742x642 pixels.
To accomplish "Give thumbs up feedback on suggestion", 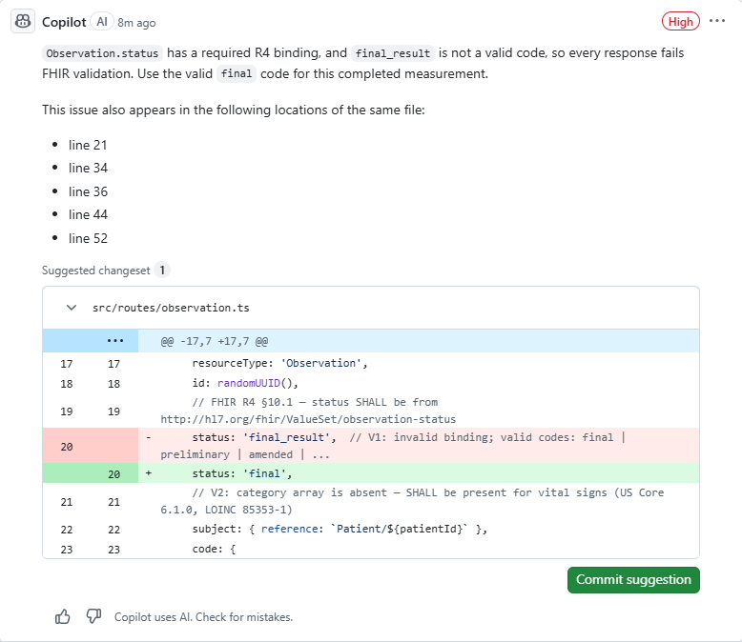I will point(62,617).
